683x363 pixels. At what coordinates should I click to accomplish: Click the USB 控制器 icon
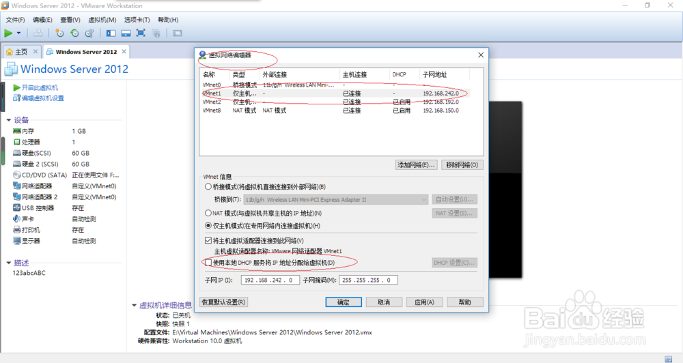point(17,207)
